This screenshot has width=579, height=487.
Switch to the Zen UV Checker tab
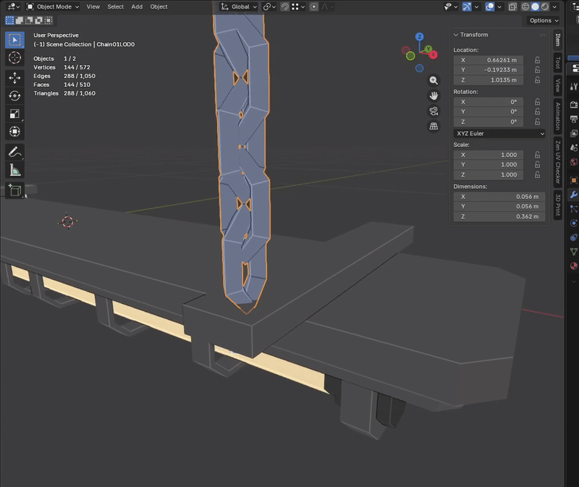(557, 161)
